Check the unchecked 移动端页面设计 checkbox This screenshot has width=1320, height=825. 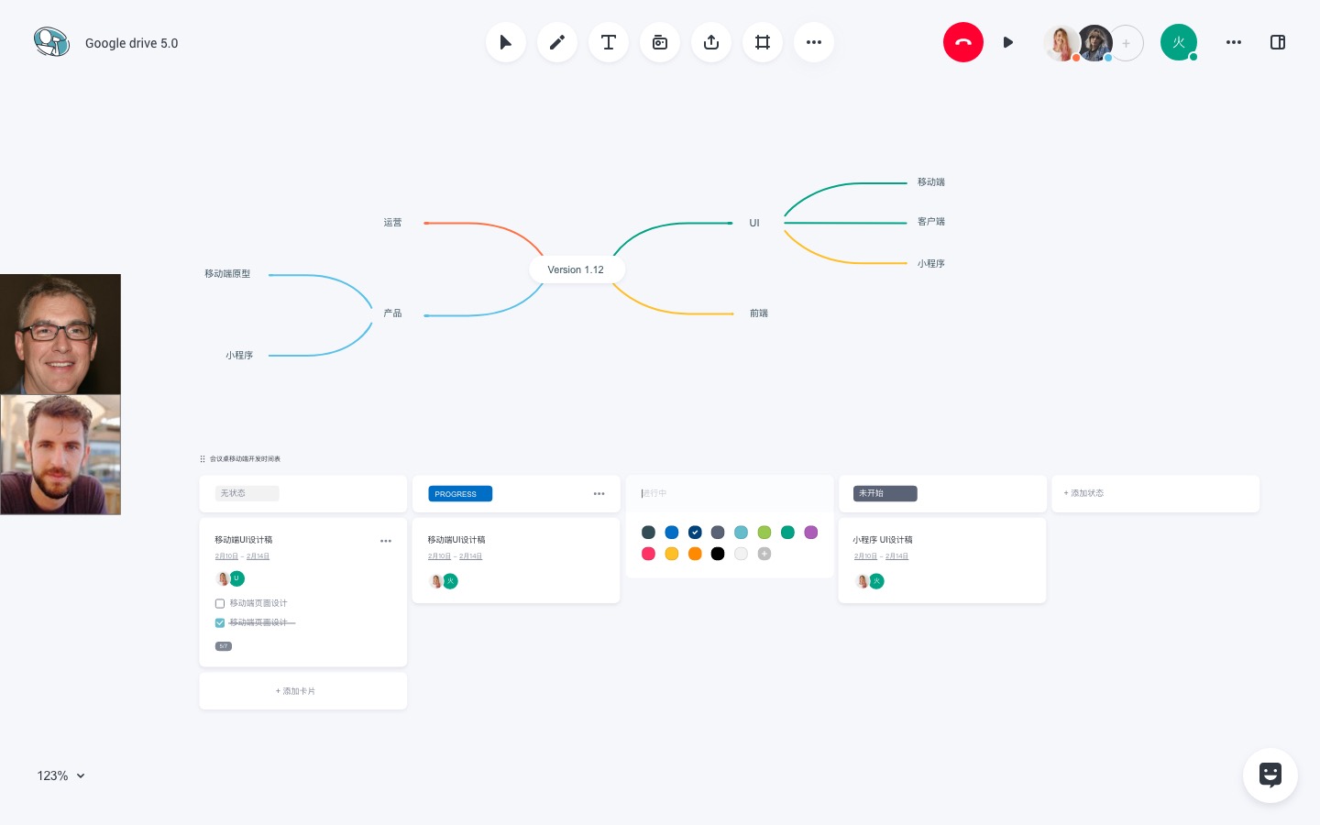[220, 603]
